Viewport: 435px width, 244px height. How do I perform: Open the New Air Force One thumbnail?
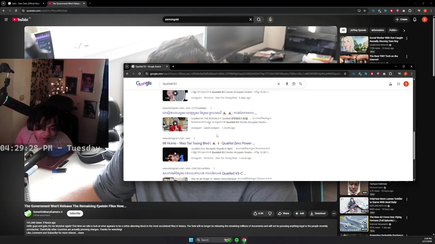click(354, 223)
